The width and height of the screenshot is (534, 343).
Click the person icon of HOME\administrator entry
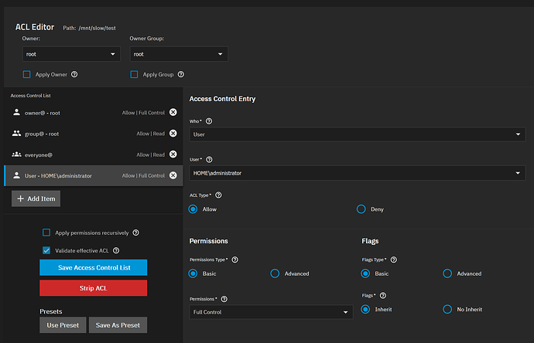pyautogui.click(x=16, y=175)
